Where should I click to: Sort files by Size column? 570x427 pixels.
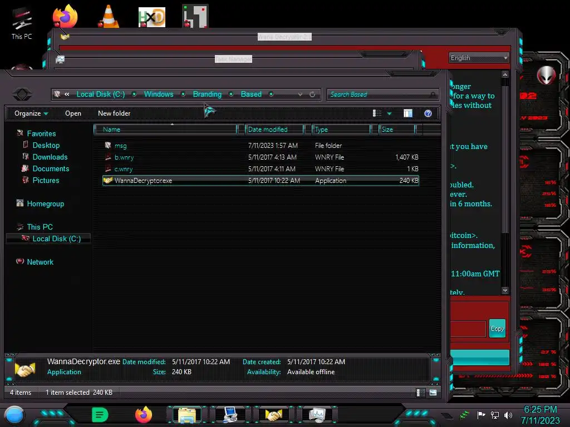(x=397, y=130)
